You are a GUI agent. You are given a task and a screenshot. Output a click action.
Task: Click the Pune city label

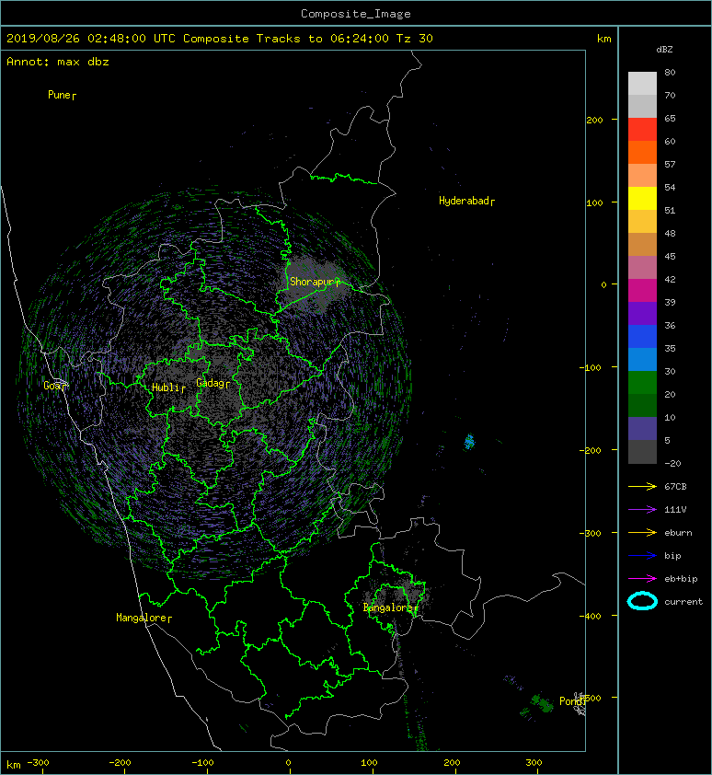pos(62,95)
